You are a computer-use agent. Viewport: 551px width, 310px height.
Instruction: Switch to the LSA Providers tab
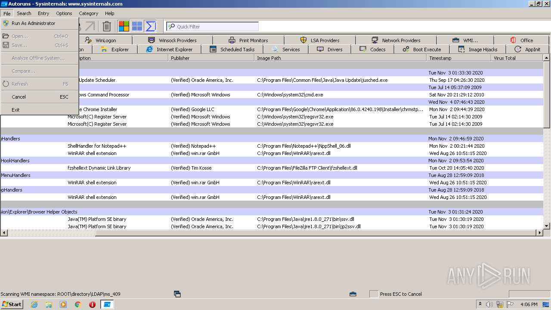pos(320,40)
